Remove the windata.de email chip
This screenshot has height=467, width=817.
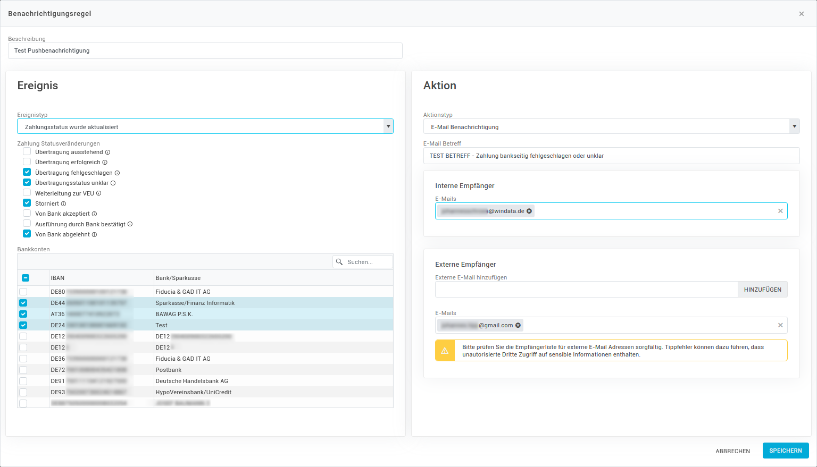[x=529, y=211]
